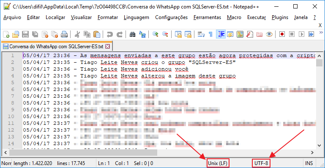Screen dimensions: 325x168
Task: Click the horizontal scrollbar right arrow
Action: point(312,153)
